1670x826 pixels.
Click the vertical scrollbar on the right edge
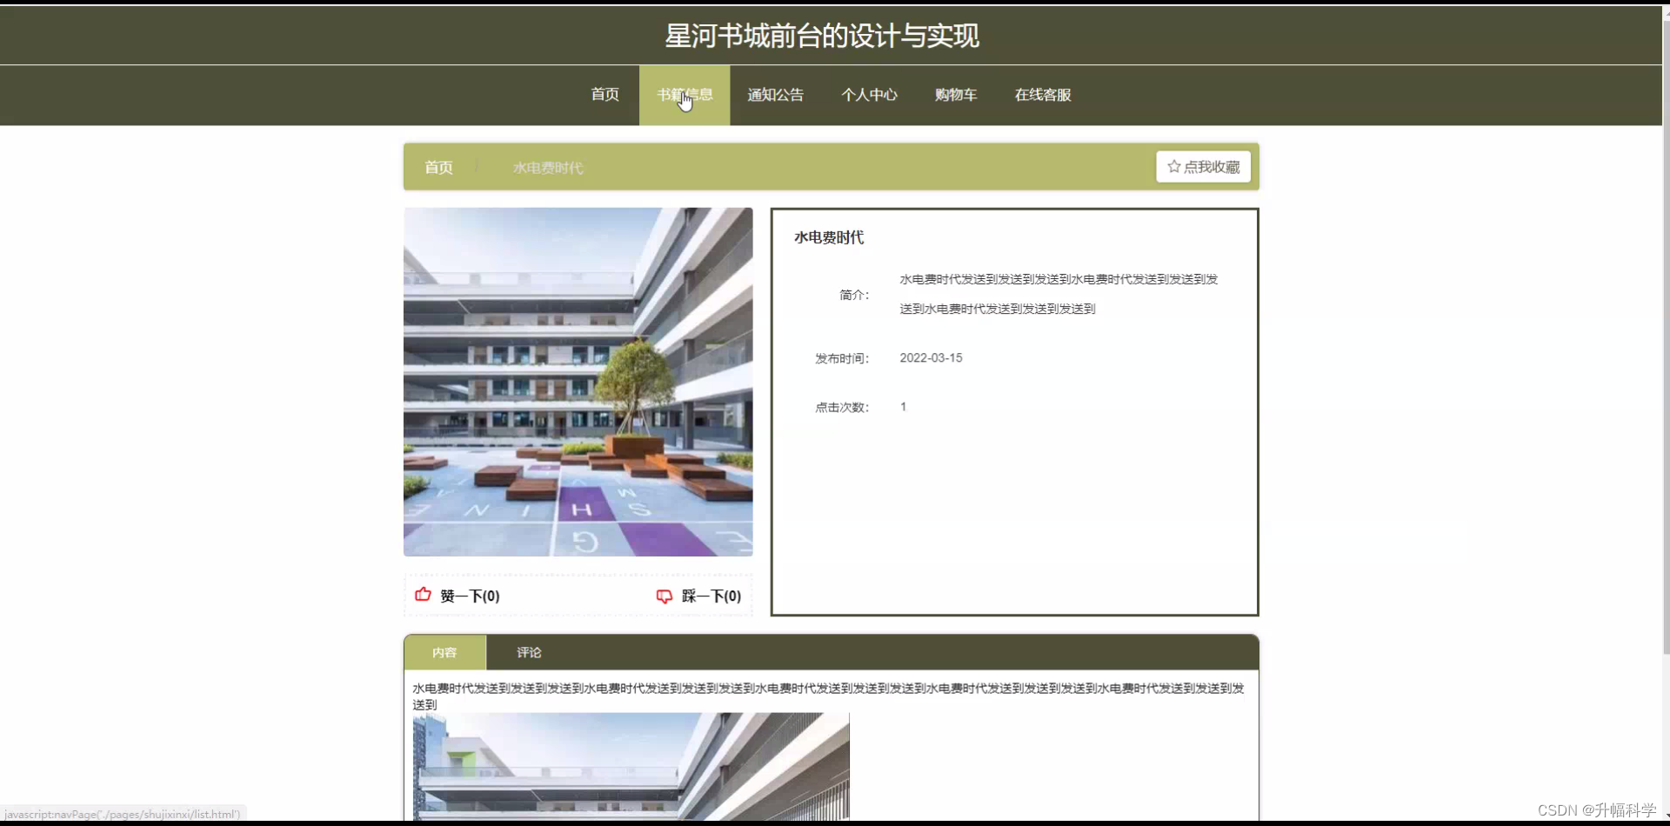pyautogui.click(x=1664, y=413)
